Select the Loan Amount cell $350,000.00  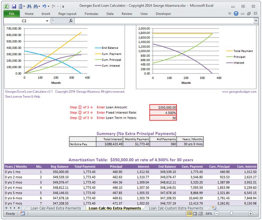163,107
